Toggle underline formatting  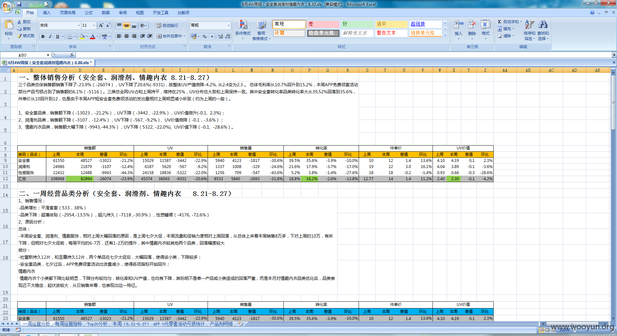[x=58, y=37]
